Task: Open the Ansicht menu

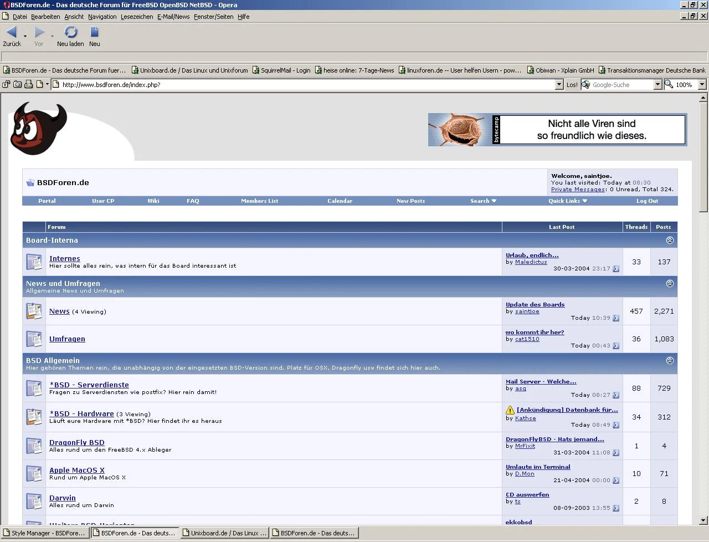Action: (74, 17)
